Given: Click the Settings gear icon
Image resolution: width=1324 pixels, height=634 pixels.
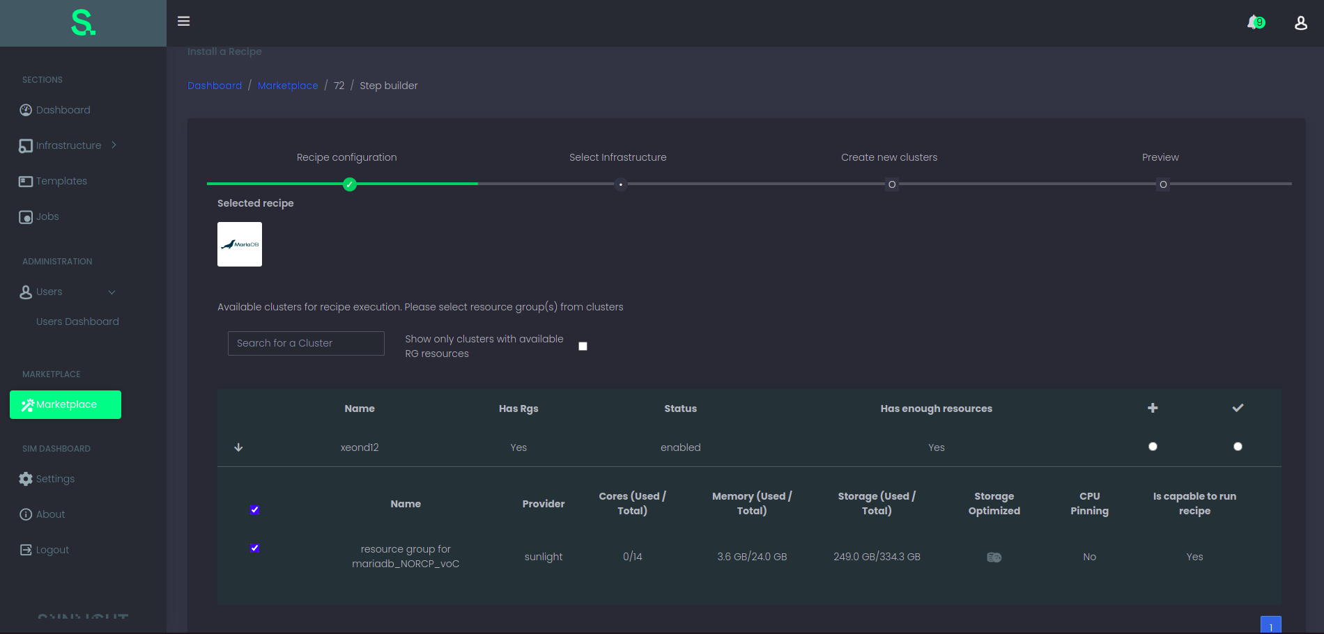Looking at the screenshot, I should pyautogui.click(x=26, y=479).
